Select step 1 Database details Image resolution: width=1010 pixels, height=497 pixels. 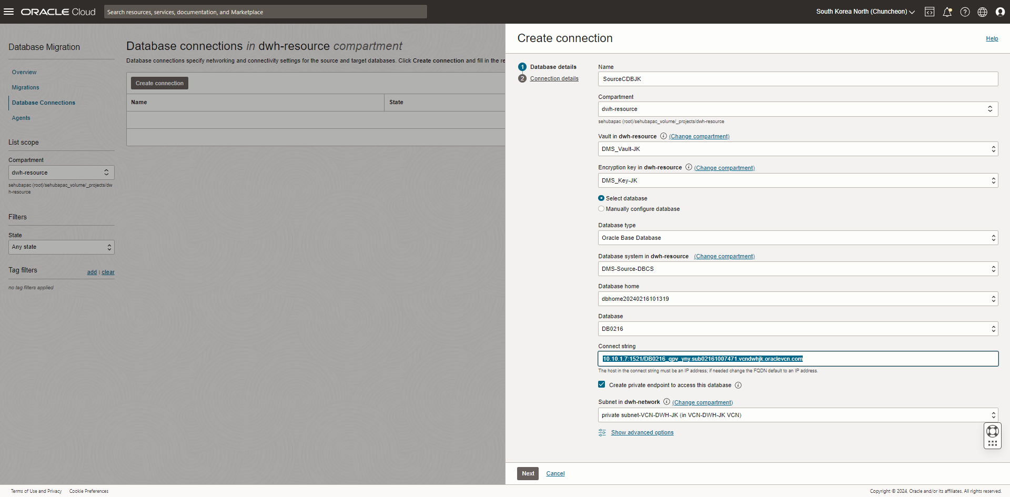click(x=553, y=67)
